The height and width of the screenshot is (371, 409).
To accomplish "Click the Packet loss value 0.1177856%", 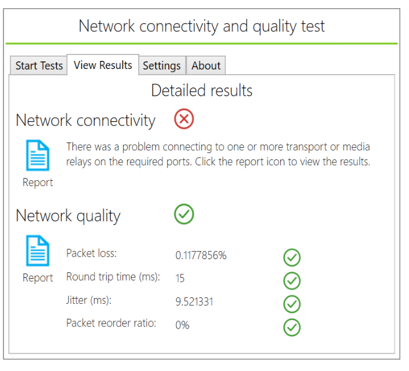I will click(201, 256).
